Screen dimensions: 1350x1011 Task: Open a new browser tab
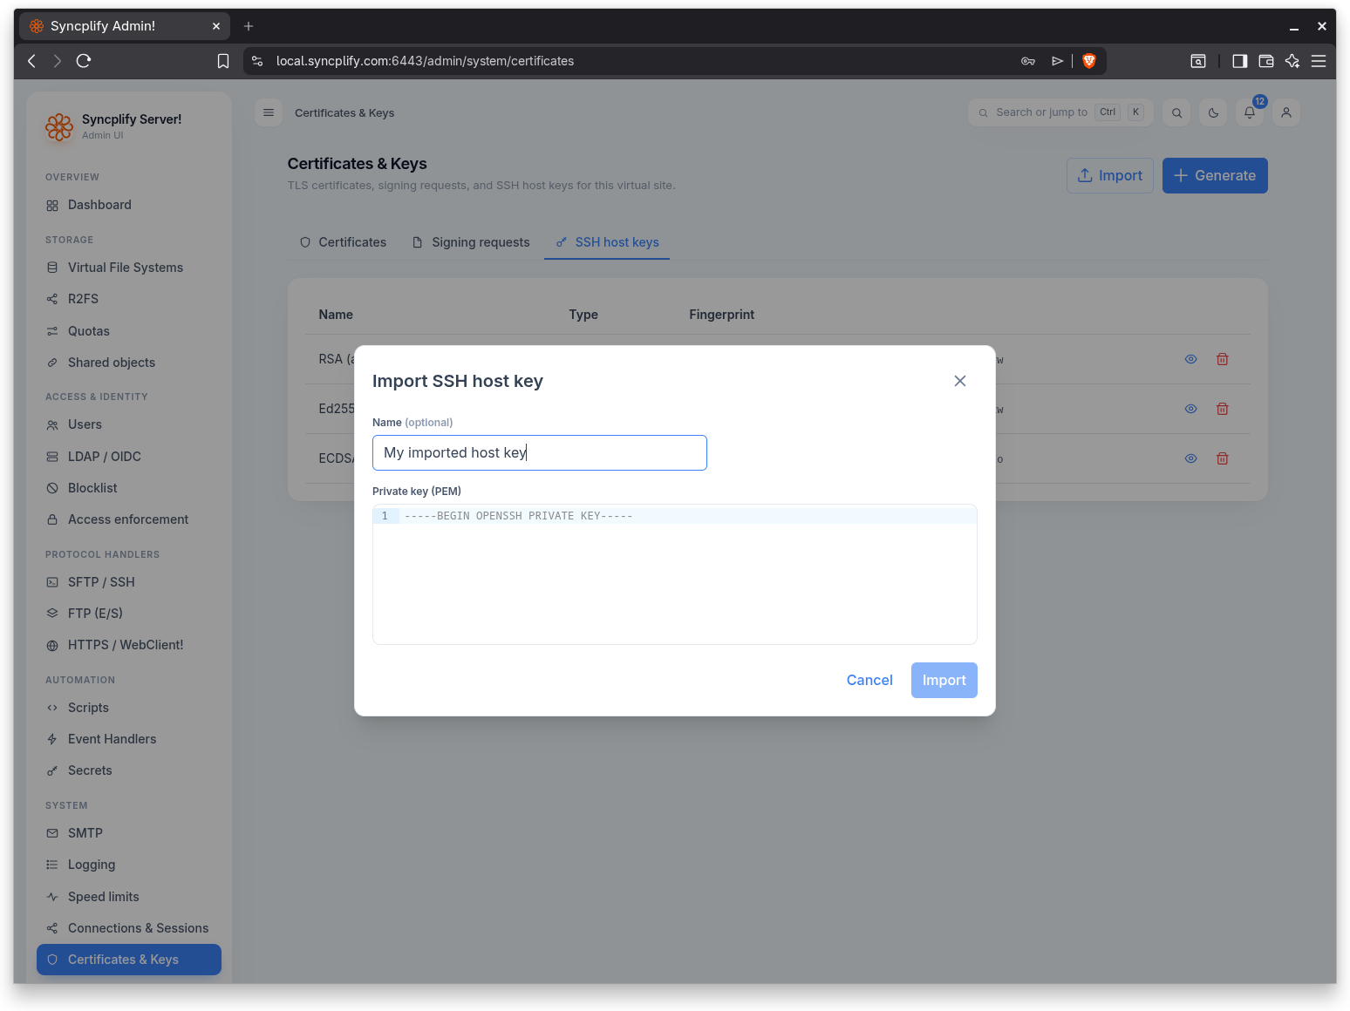click(x=249, y=26)
